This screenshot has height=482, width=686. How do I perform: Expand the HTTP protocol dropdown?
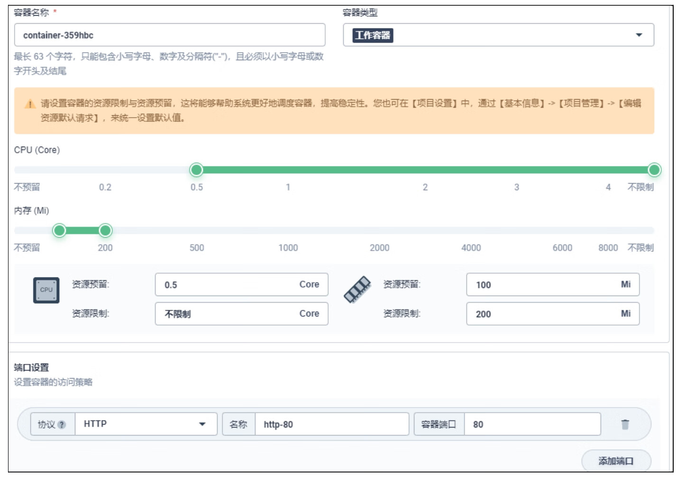coord(202,424)
